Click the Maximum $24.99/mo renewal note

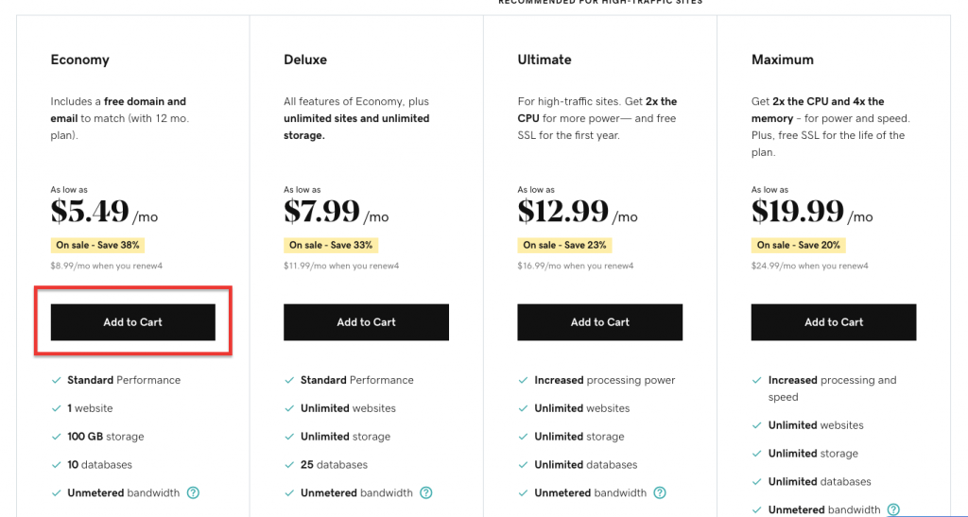(x=809, y=266)
